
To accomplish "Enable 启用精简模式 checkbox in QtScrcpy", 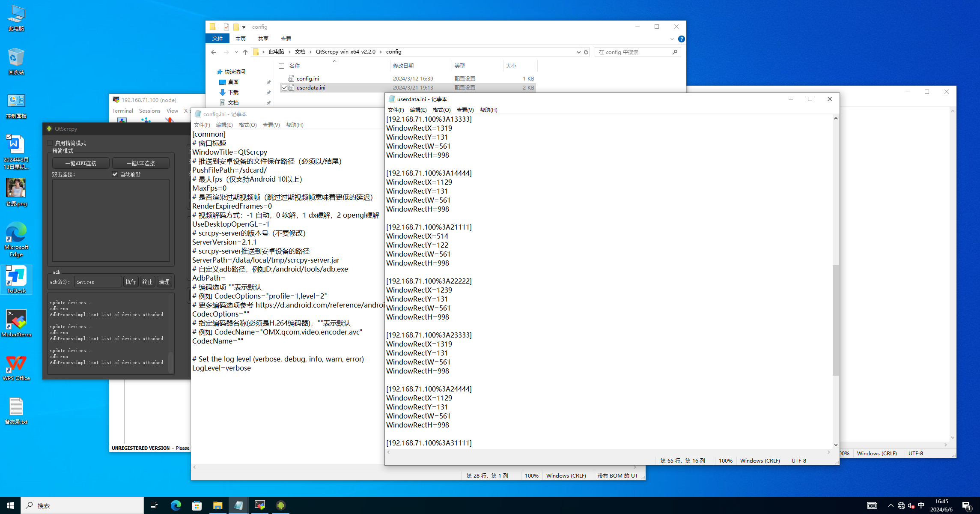I will click(50, 143).
